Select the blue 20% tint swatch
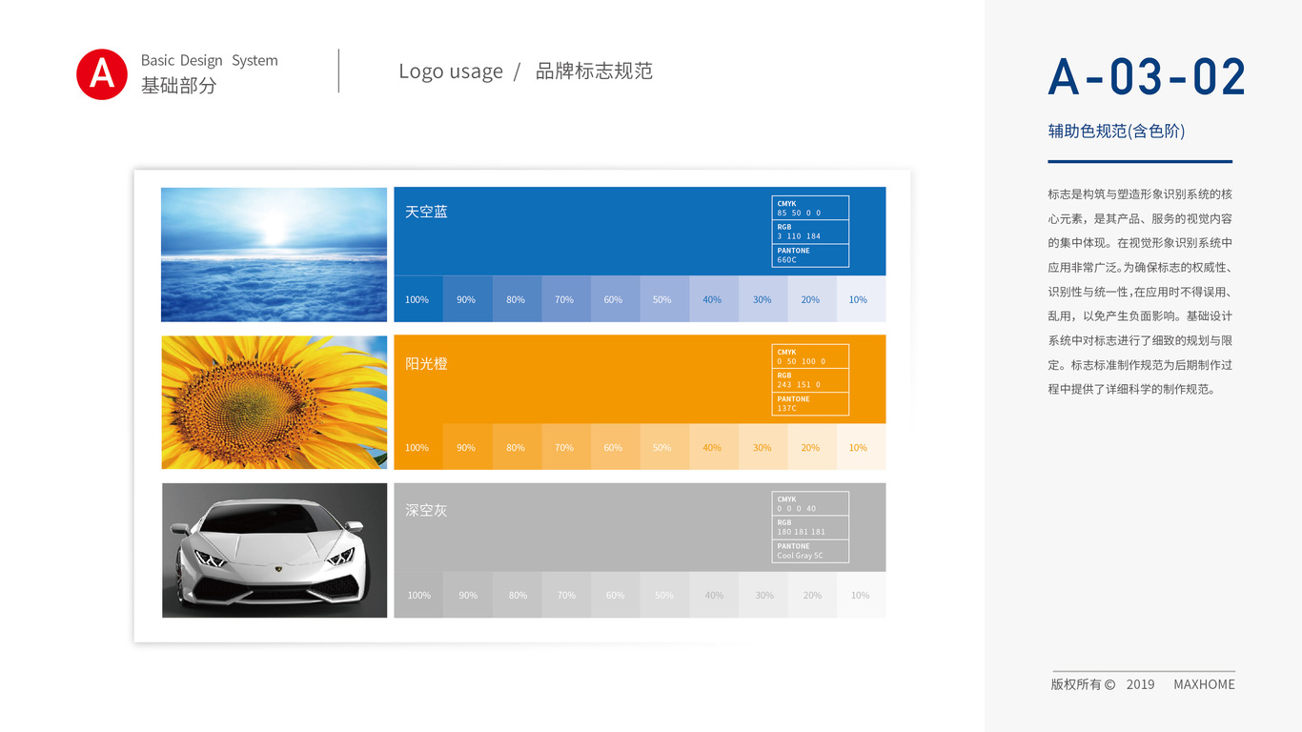The image size is (1302, 732). click(x=812, y=299)
